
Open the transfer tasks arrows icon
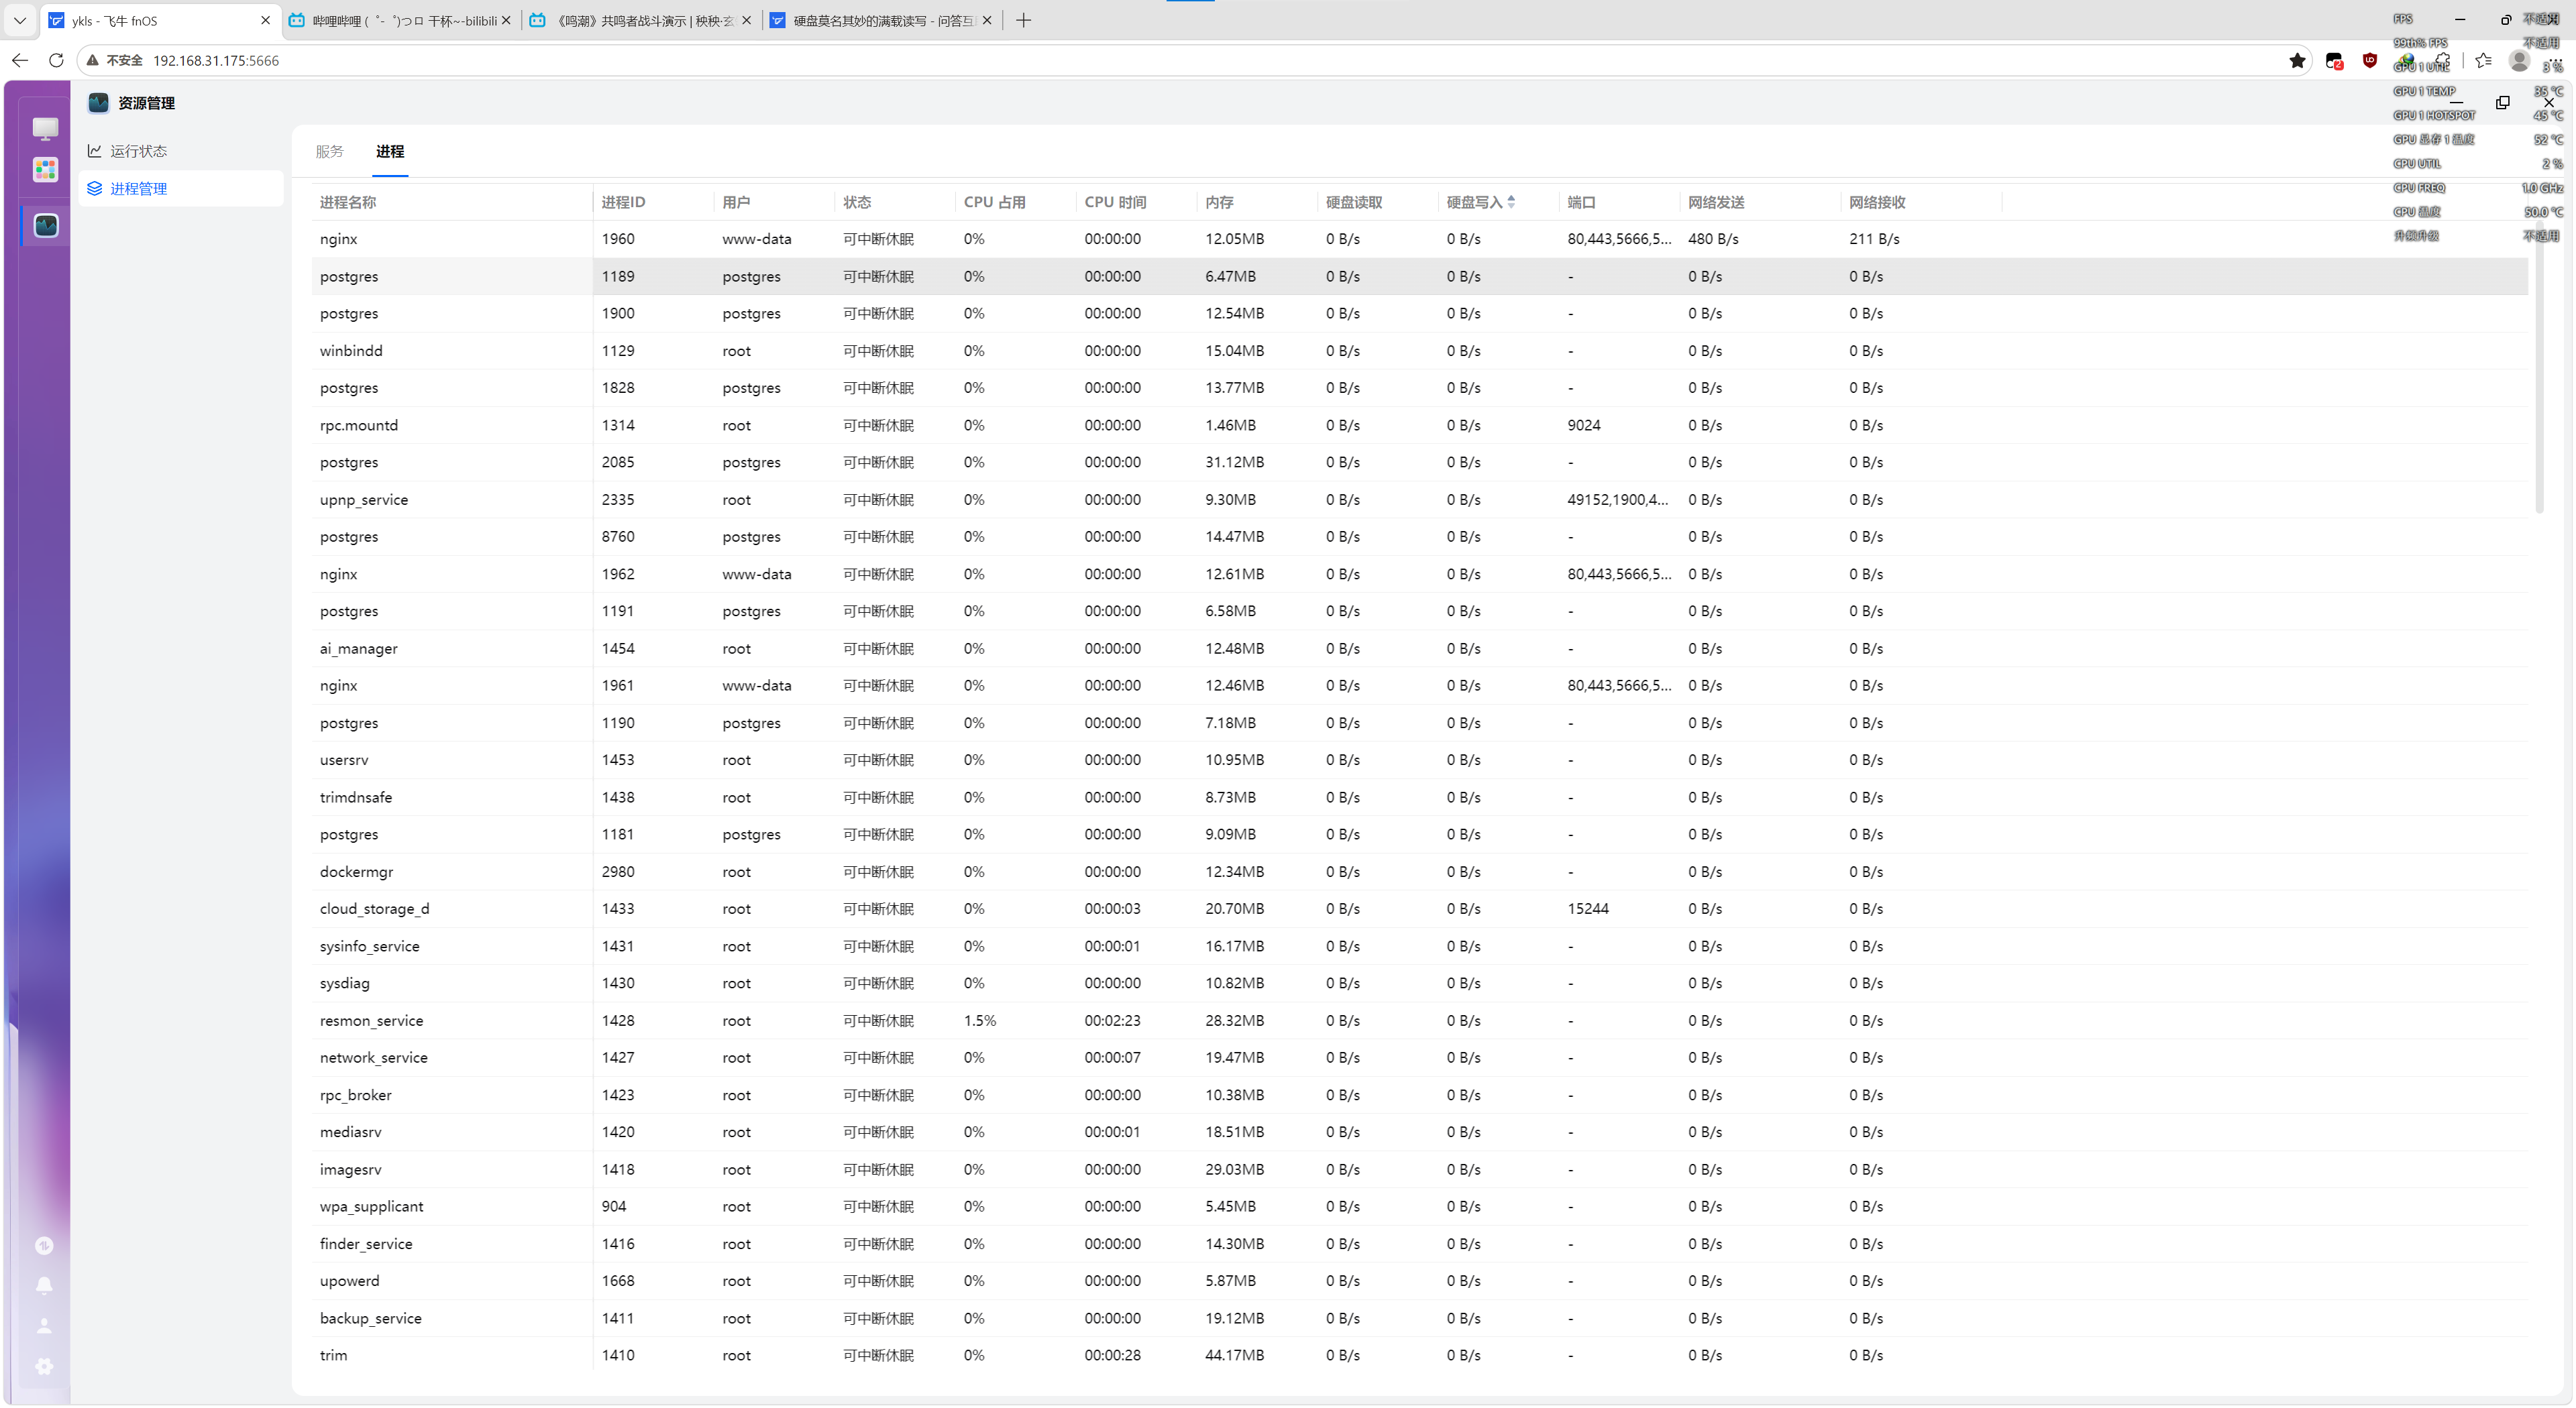(44, 1245)
